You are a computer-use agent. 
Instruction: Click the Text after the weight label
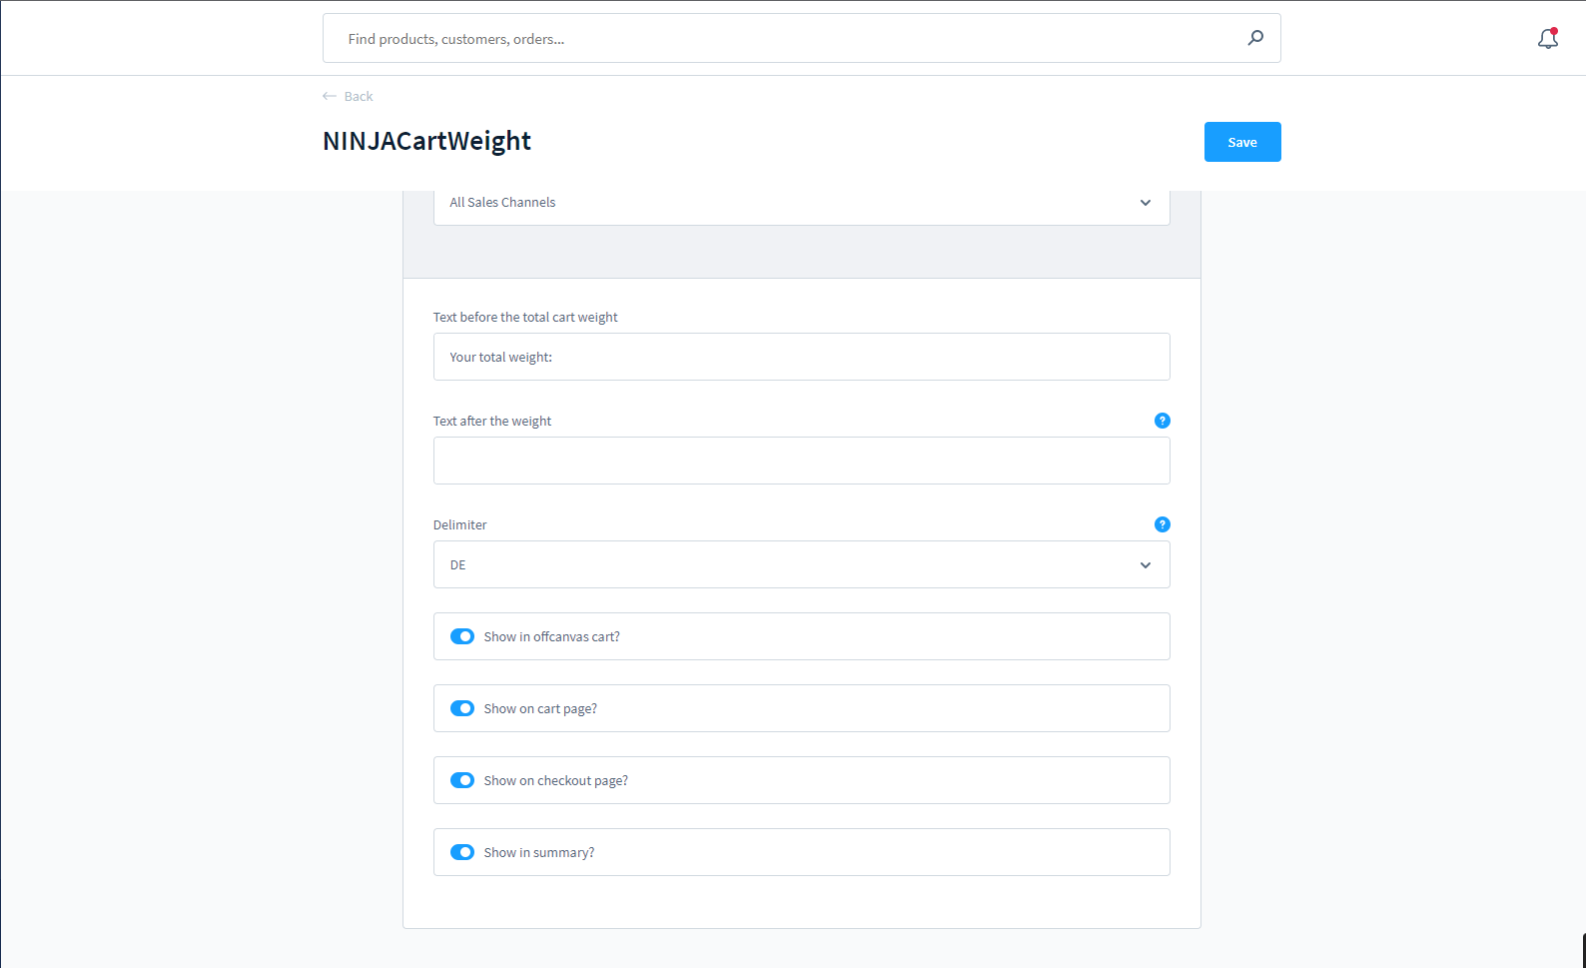tap(491, 421)
